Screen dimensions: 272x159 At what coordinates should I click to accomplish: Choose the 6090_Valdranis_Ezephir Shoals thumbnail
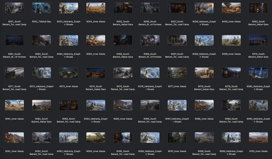[258, 105]
